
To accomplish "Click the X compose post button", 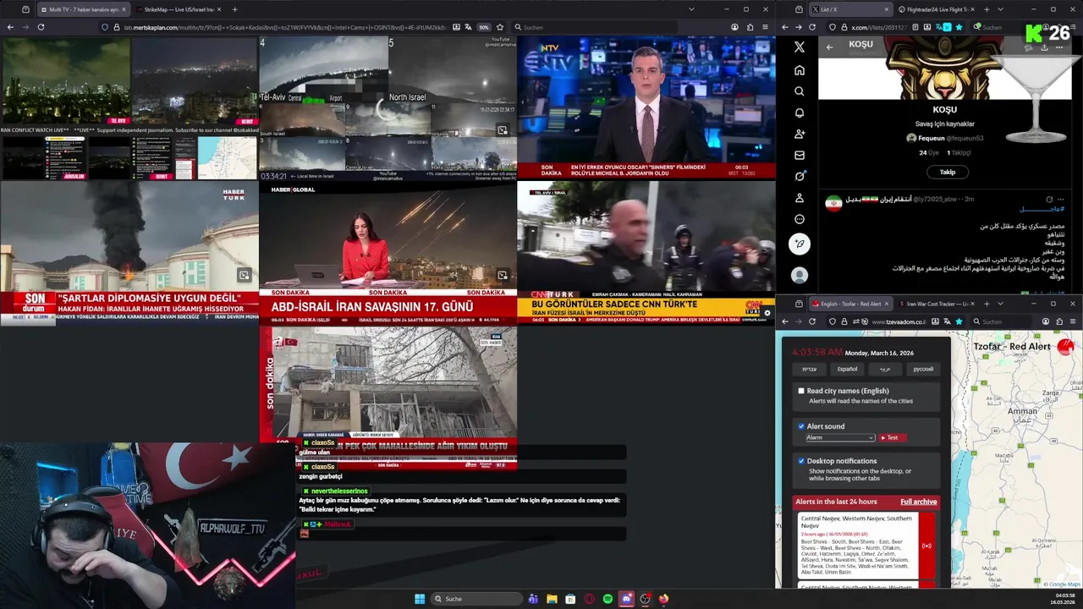I will tap(800, 244).
